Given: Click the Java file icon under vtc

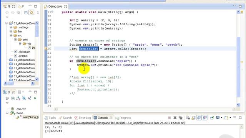Looking at the screenshot, I should pos(29,48).
